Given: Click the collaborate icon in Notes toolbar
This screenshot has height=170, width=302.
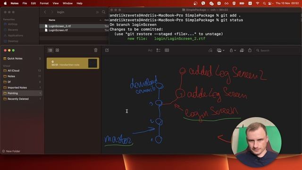Looking at the screenshot, I should click(242, 51).
